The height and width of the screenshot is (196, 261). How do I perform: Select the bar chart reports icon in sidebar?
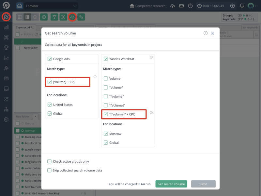pos(6,26)
